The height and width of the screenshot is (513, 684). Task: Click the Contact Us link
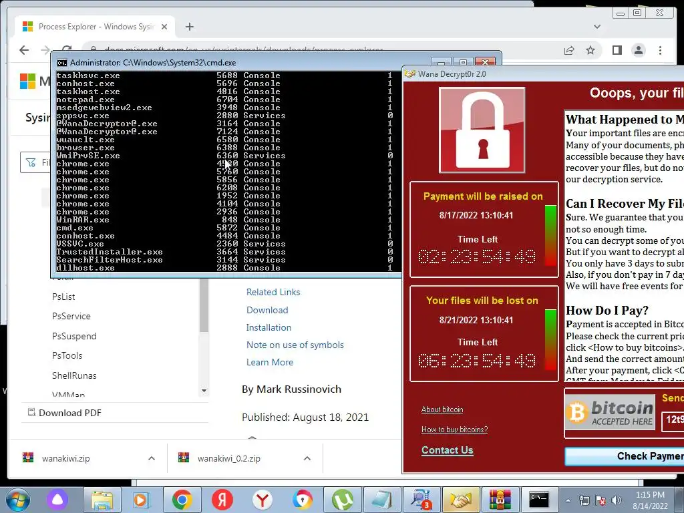coord(447,450)
